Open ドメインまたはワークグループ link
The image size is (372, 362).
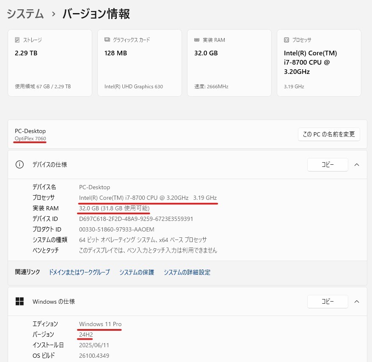click(x=80, y=272)
